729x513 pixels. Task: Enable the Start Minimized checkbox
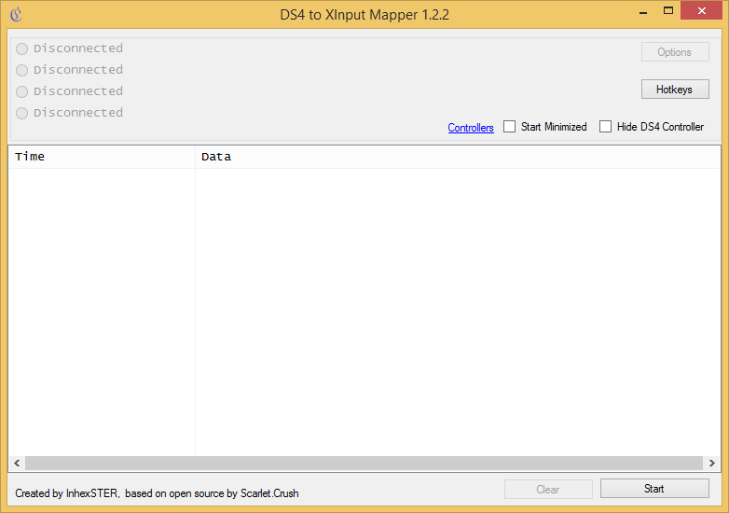click(510, 127)
